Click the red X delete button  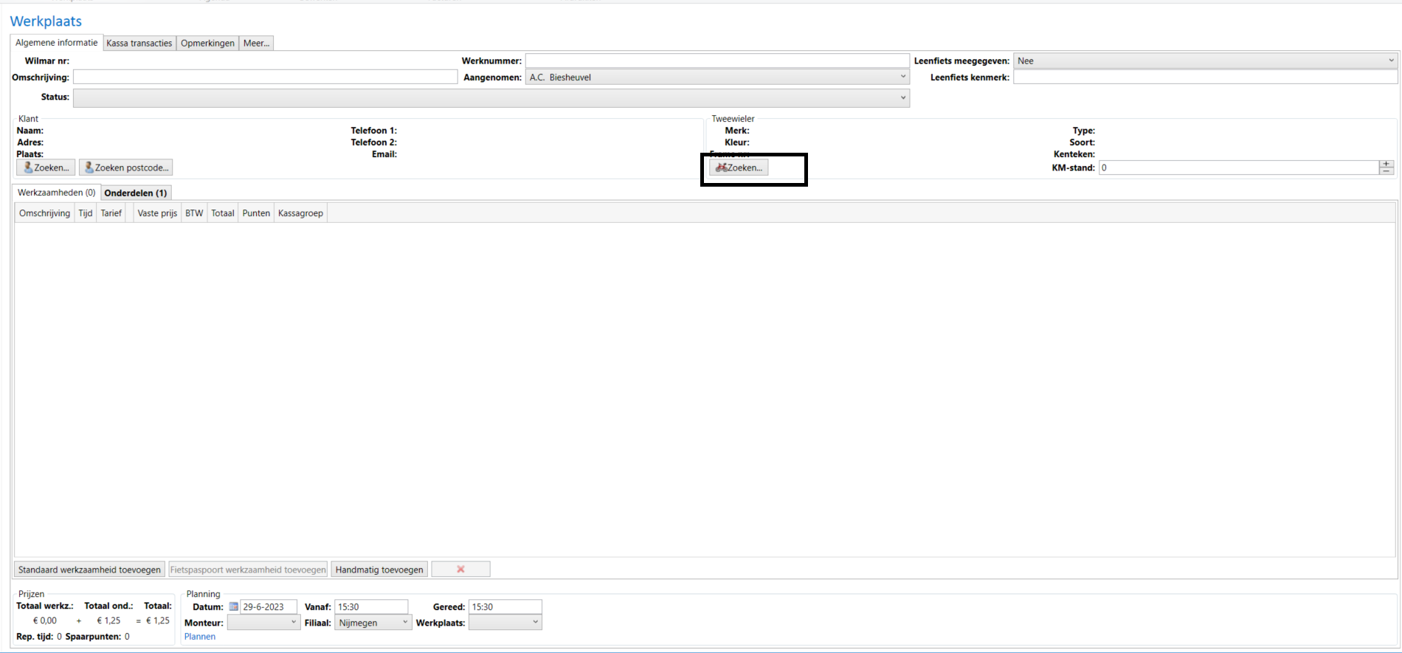point(460,570)
